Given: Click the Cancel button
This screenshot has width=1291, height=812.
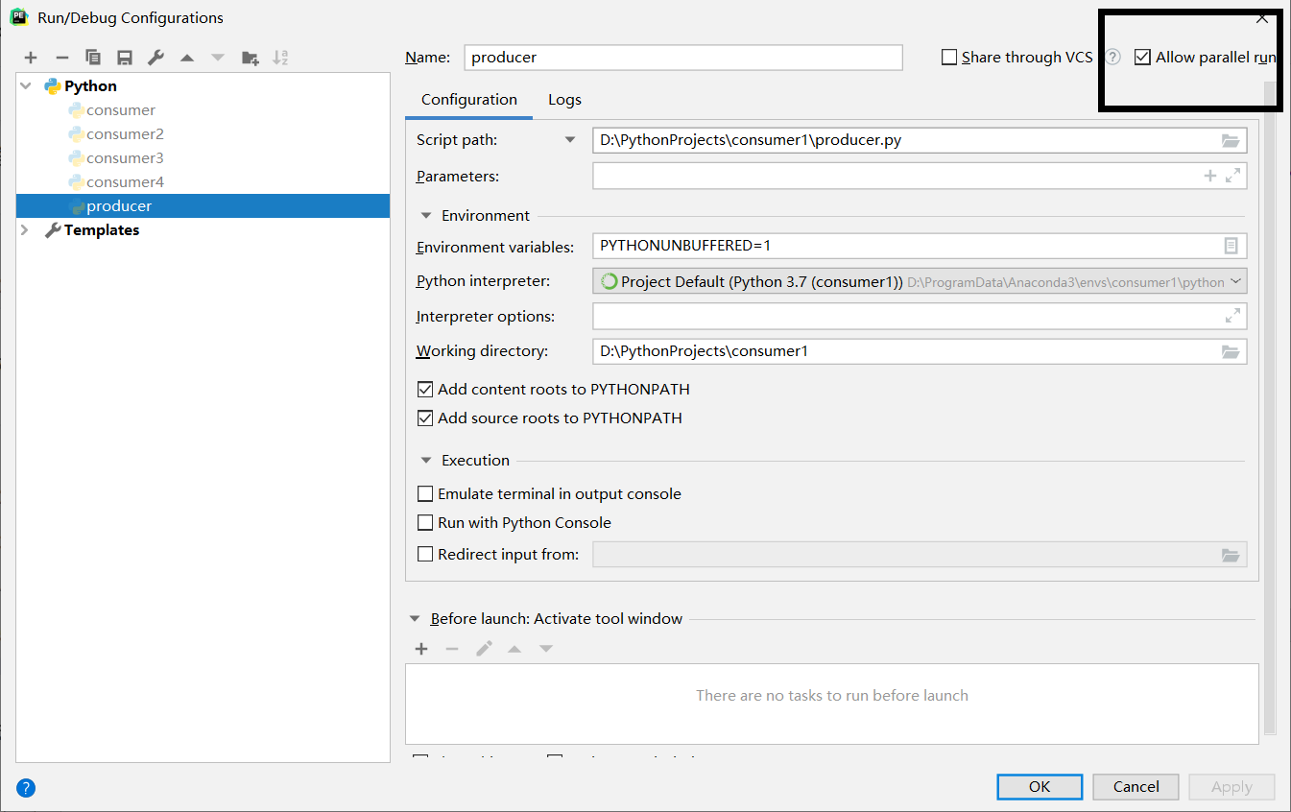Looking at the screenshot, I should click(x=1136, y=786).
